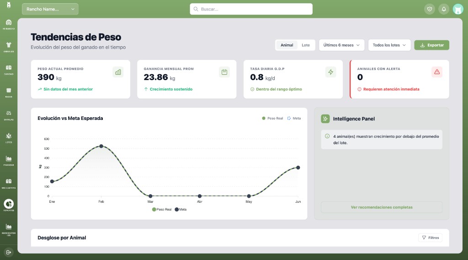Open the Rancho Name dropdown
The image size is (468, 260).
[x=50, y=9]
